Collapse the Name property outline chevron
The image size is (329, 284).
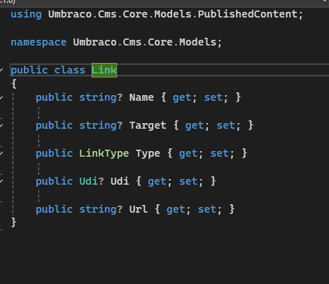pos(1,97)
